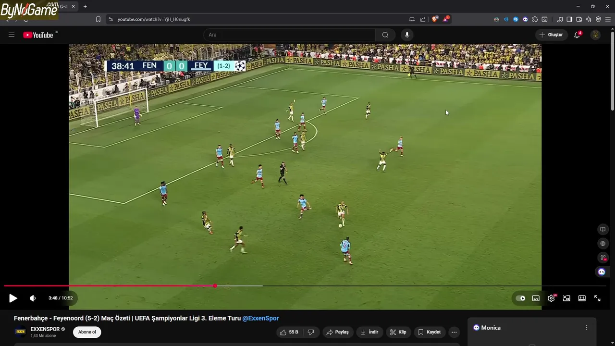Open Brave Rewards triangle icon
The image size is (615, 346).
click(446, 19)
